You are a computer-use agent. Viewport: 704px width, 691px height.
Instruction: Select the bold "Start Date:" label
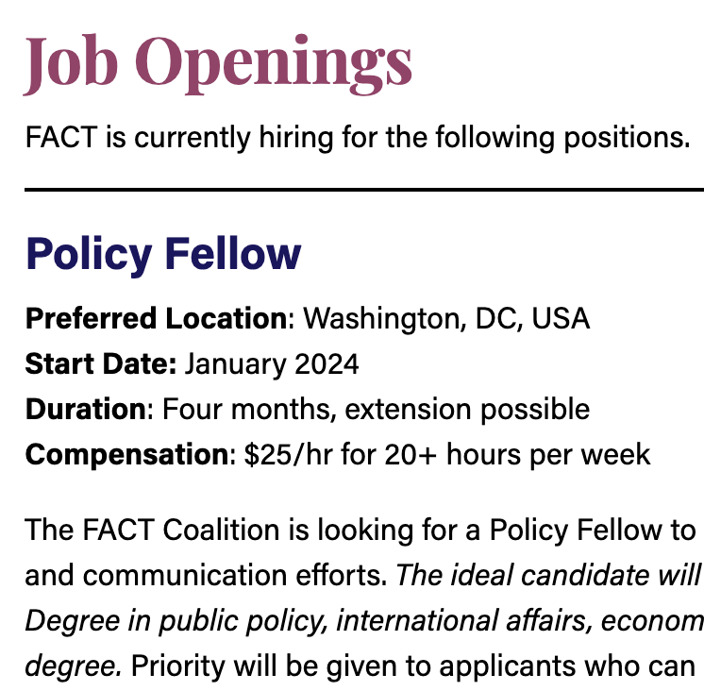pyautogui.click(x=101, y=363)
